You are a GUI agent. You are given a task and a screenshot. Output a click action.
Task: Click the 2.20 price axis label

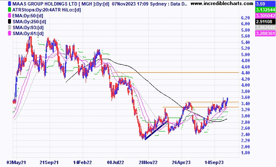tap(245, 140)
